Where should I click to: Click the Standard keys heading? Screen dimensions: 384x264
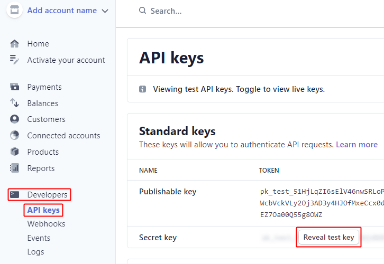pos(177,131)
